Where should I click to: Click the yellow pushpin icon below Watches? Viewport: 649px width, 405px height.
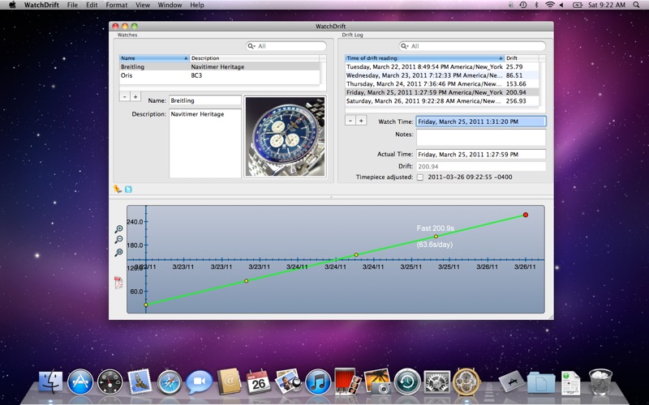point(118,189)
